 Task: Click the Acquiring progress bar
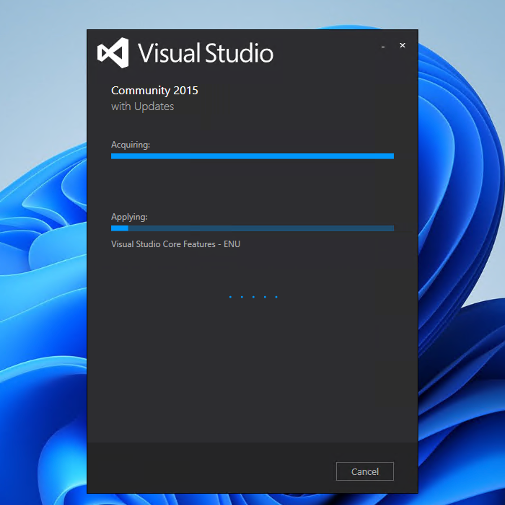pyautogui.click(x=252, y=156)
